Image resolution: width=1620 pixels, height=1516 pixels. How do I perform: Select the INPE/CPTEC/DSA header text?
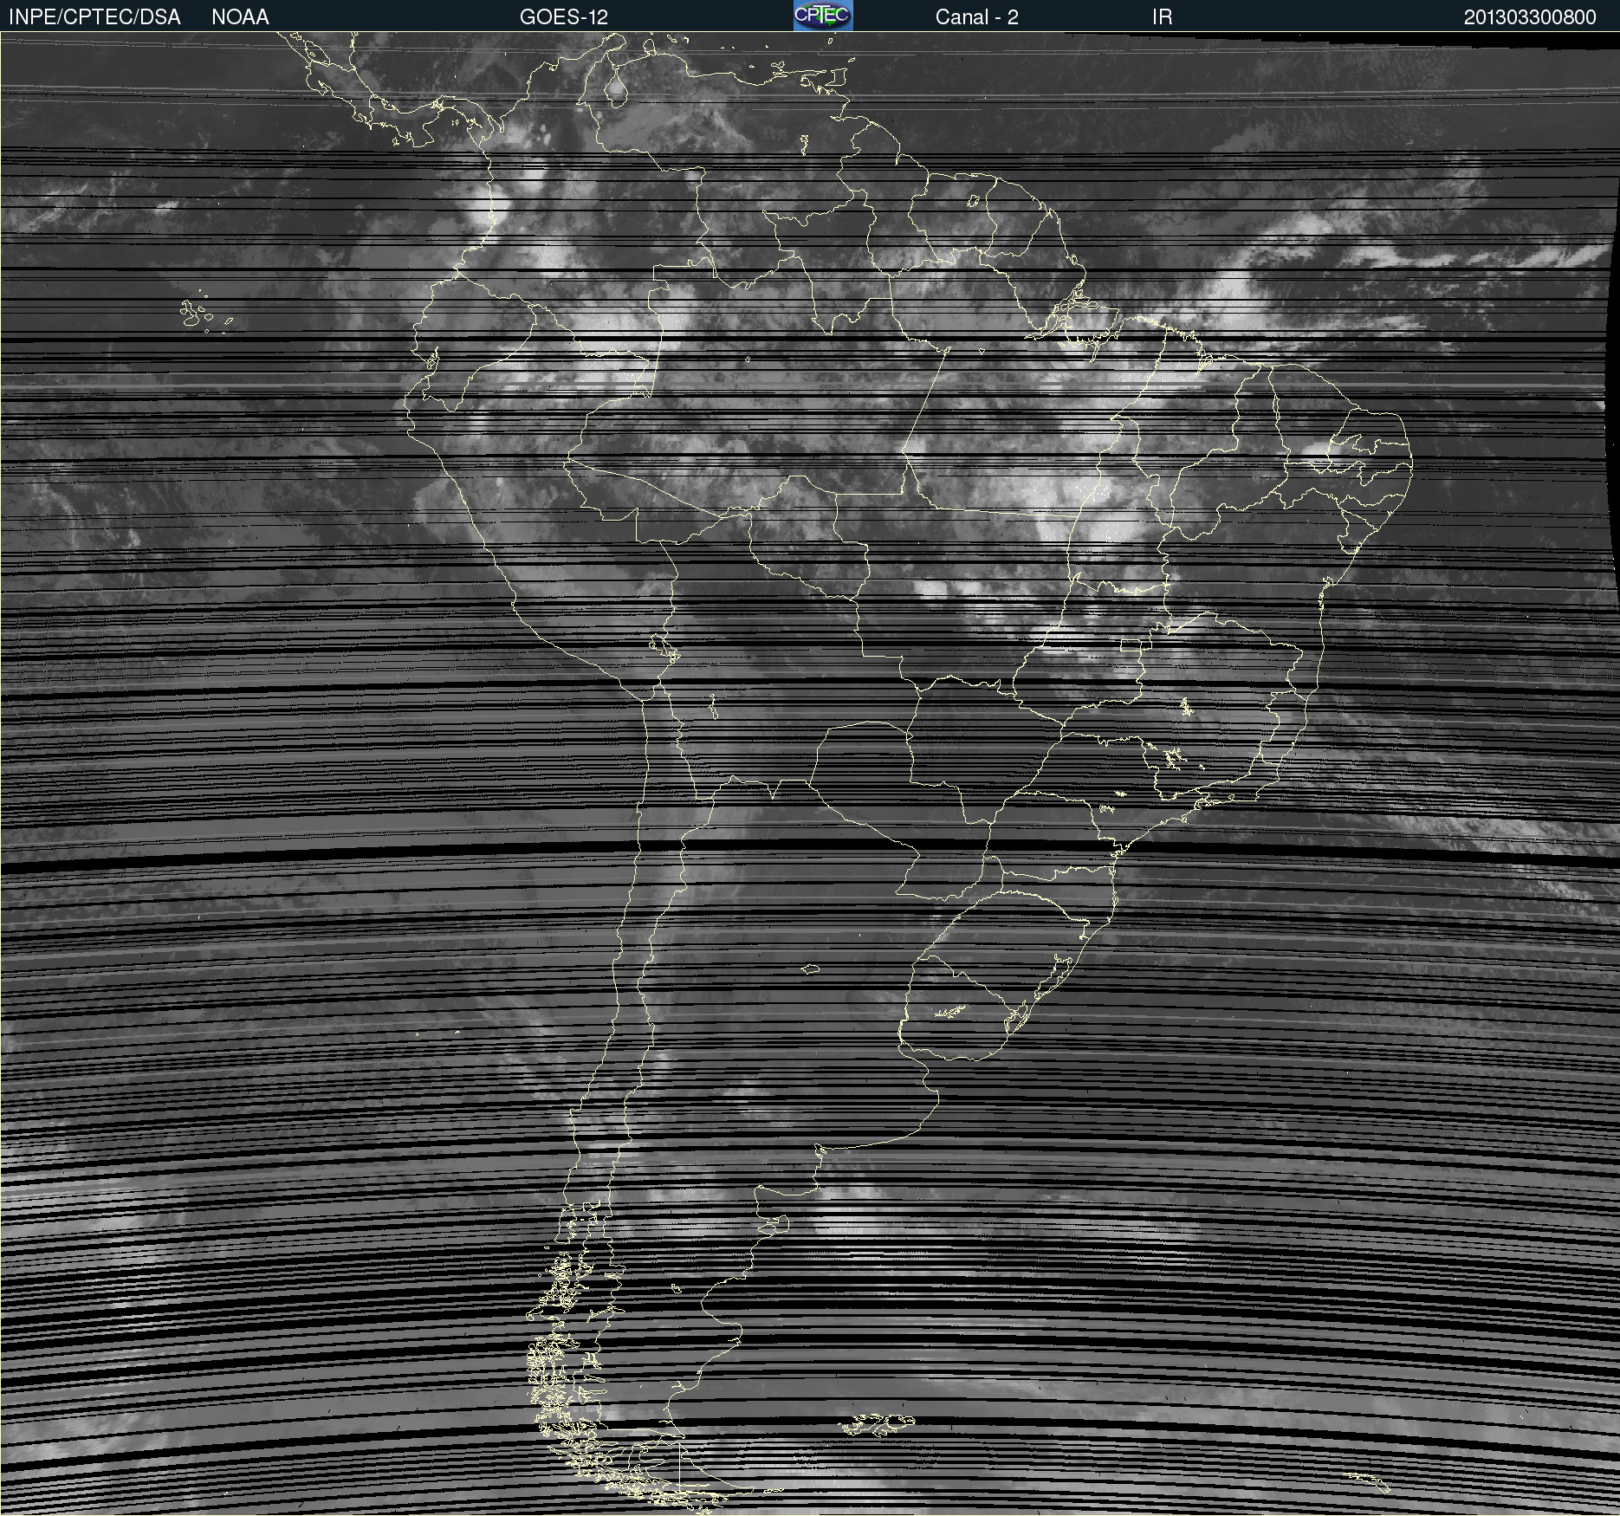pos(94,17)
